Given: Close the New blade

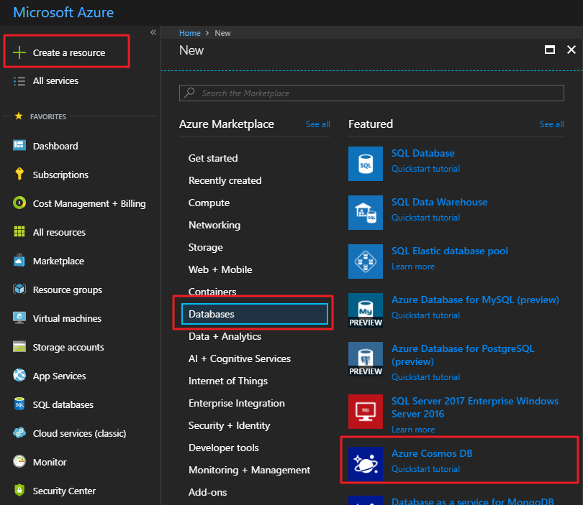Looking at the screenshot, I should click(x=571, y=50).
